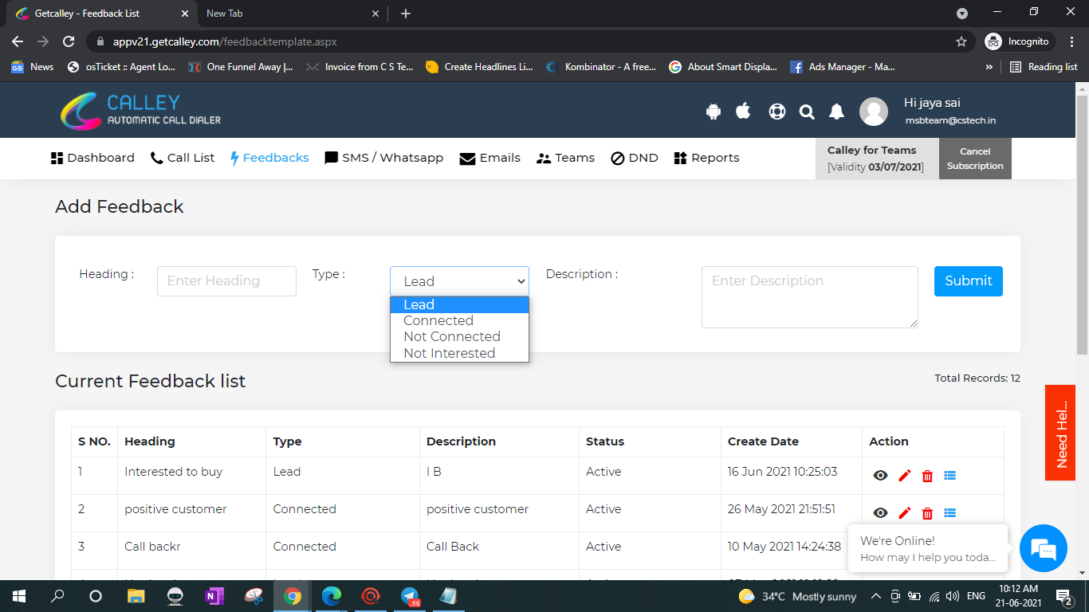This screenshot has width=1089, height=612.
Task: Open Chrome tab search dropdown arrow
Action: click(962, 14)
